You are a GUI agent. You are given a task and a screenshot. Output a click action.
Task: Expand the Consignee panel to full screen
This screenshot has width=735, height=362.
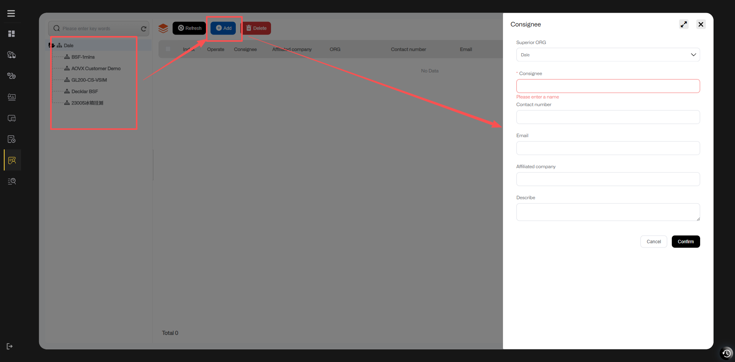(684, 24)
